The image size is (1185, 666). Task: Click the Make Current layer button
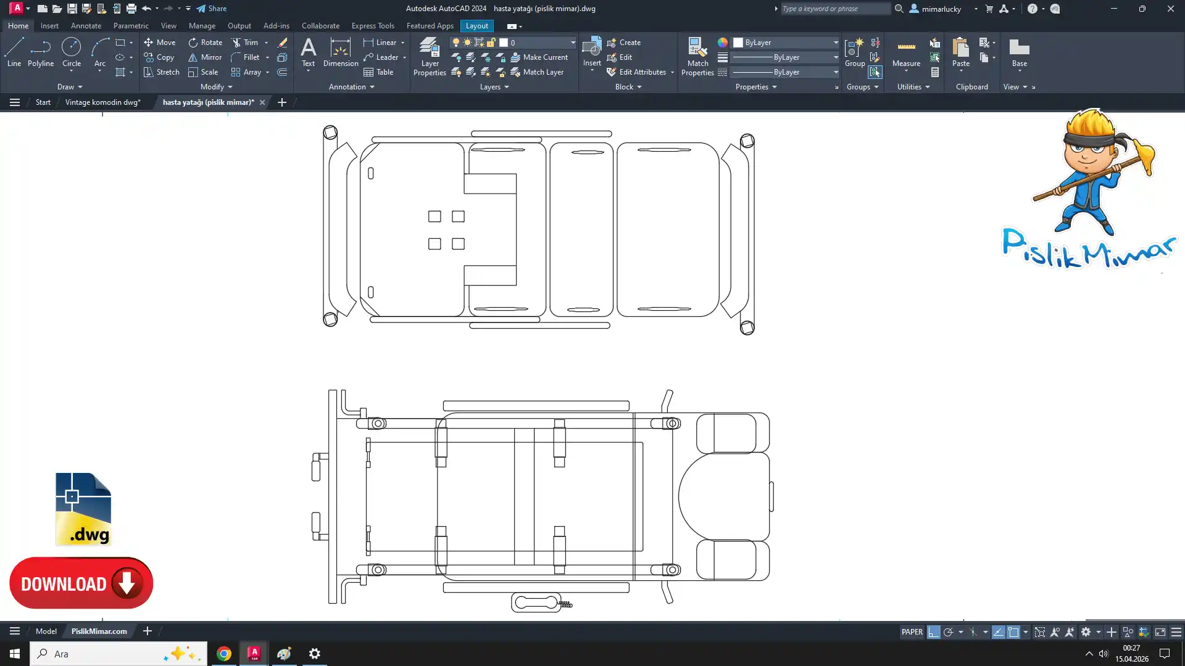(539, 57)
